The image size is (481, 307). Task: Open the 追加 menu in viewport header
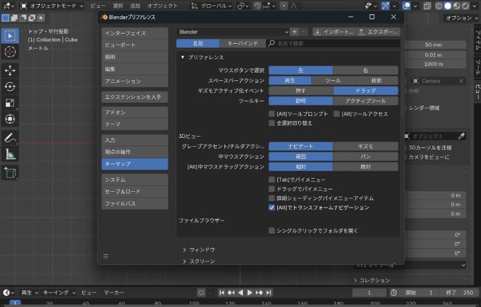coord(135,6)
